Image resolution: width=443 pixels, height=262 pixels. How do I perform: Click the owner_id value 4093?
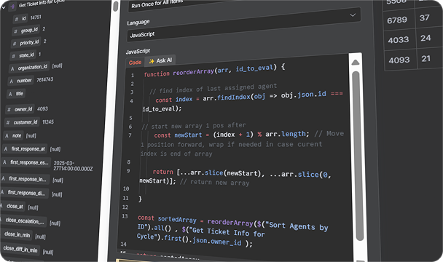[42, 109]
